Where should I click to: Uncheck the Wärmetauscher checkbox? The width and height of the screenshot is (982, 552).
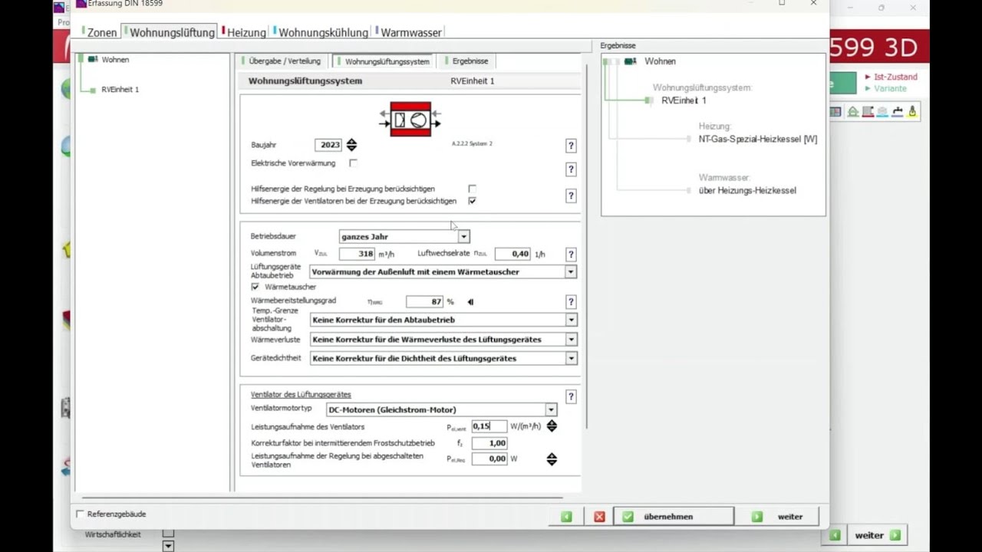click(255, 287)
